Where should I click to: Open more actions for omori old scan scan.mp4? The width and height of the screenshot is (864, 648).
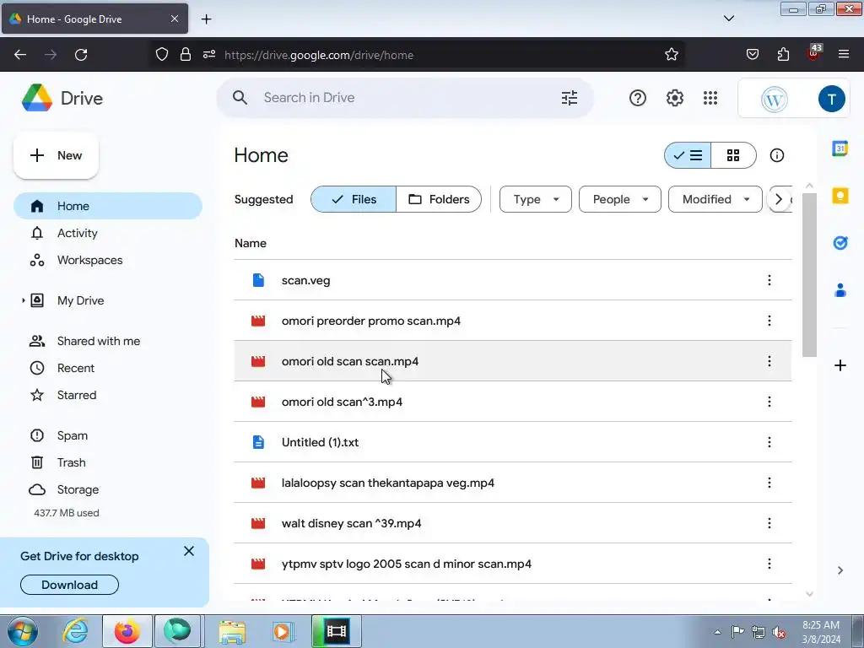[769, 361]
